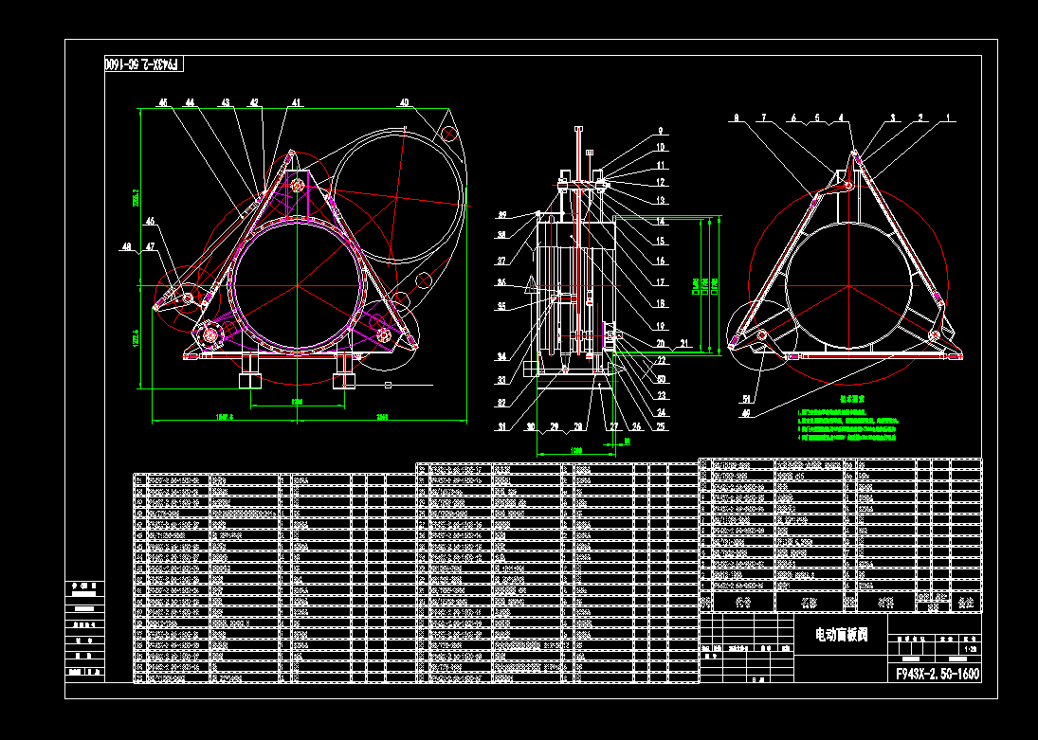Click part callout number 40

tap(404, 102)
